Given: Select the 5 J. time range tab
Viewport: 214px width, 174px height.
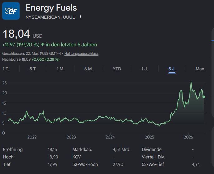Looking at the screenshot, I should [172, 69].
